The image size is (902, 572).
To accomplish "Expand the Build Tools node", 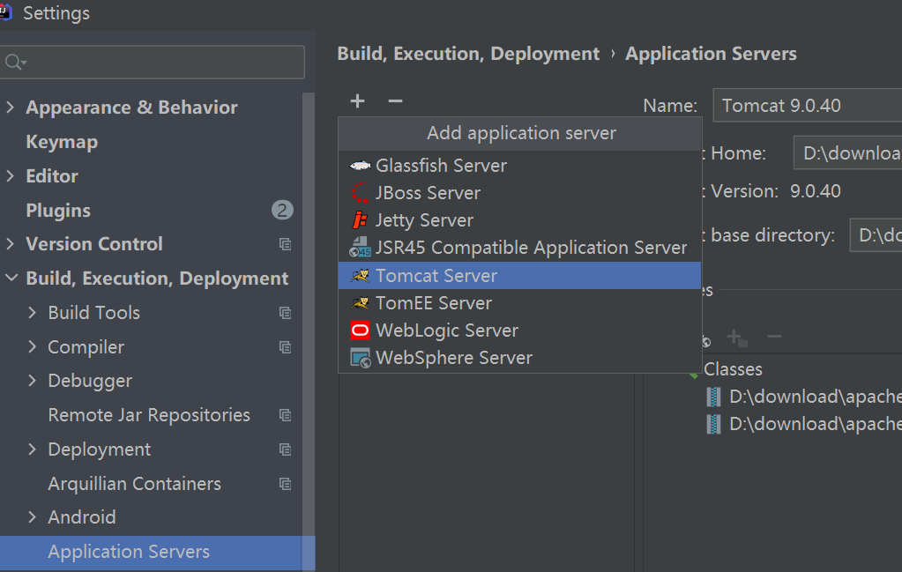I will click(33, 313).
